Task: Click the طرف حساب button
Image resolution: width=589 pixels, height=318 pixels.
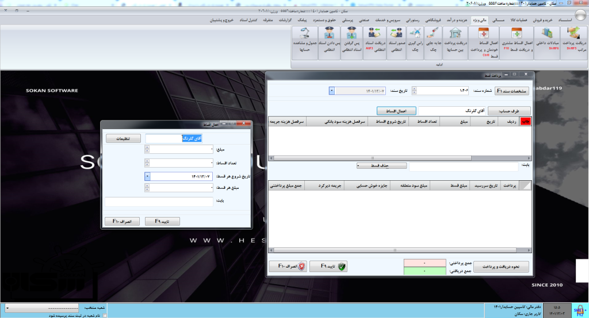Action: click(510, 111)
